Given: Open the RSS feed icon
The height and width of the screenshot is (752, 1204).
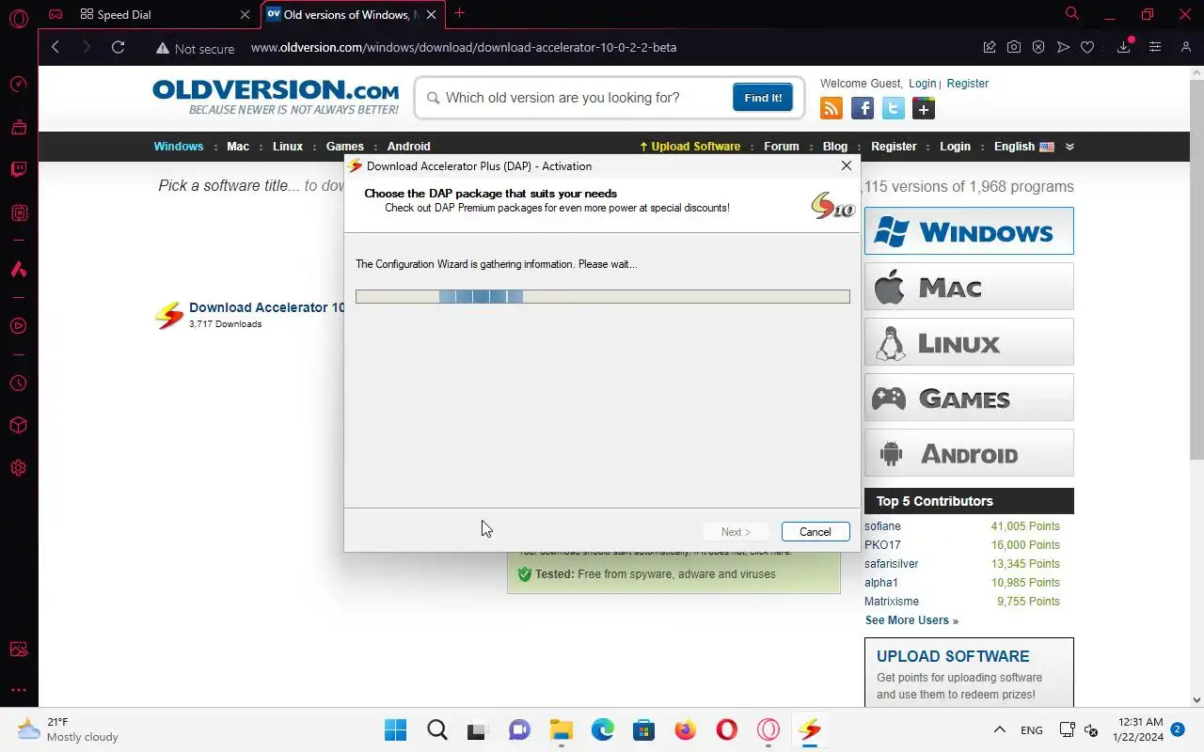Looking at the screenshot, I should pos(832,108).
